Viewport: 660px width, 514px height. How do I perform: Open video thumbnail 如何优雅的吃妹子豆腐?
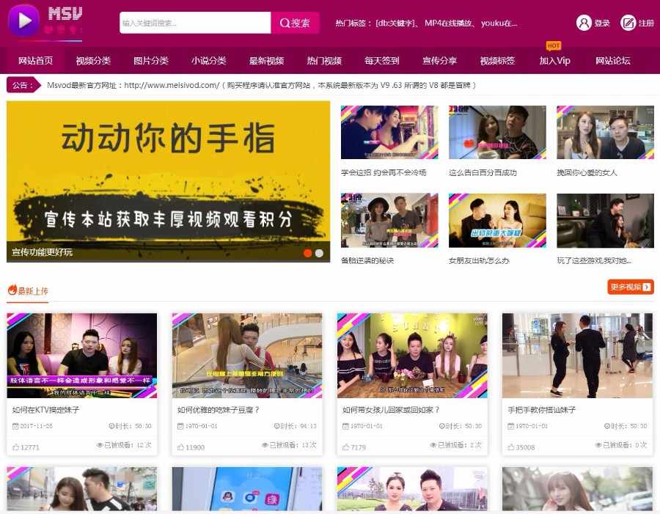click(x=247, y=356)
